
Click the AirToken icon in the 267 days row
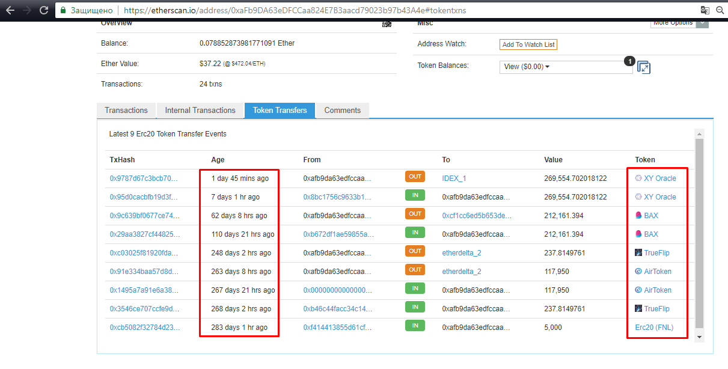coord(638,290)
